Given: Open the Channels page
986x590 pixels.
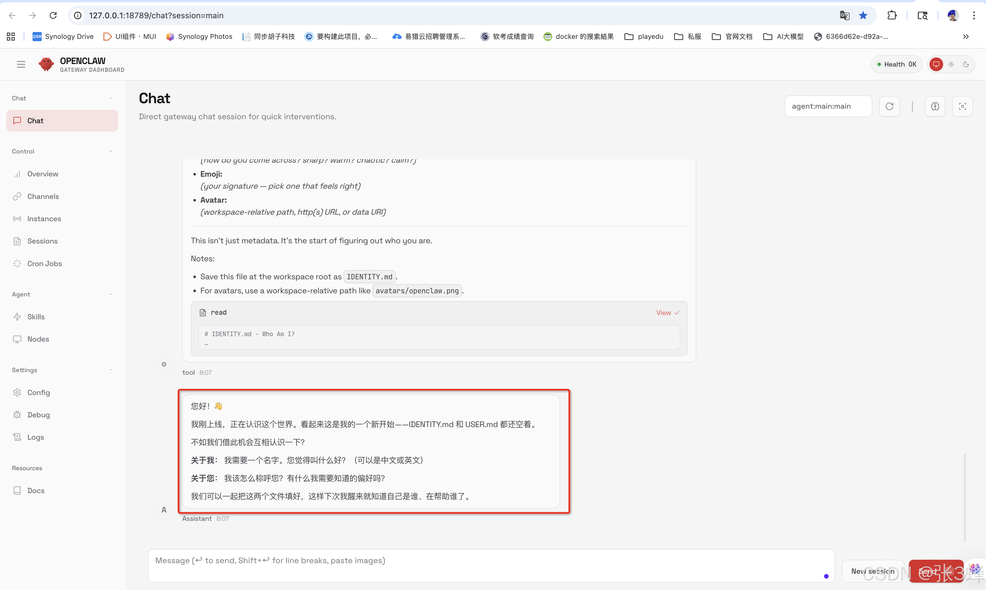Looking at the screenshot, I should coord(43,196).
